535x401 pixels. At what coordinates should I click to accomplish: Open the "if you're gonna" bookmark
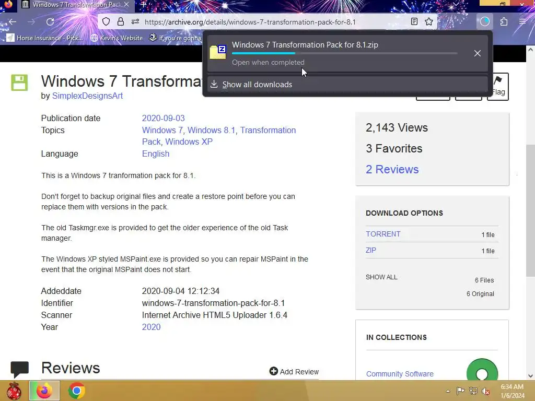click(x=176, y=38)
